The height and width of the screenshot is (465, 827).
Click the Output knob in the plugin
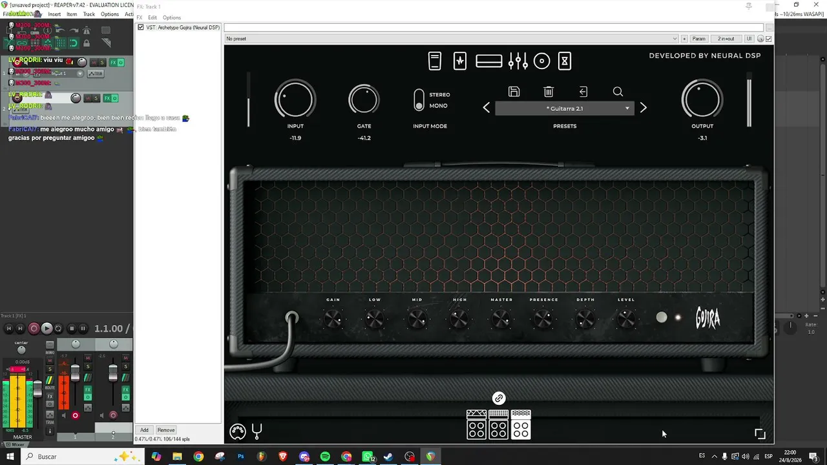pos(702,100)
